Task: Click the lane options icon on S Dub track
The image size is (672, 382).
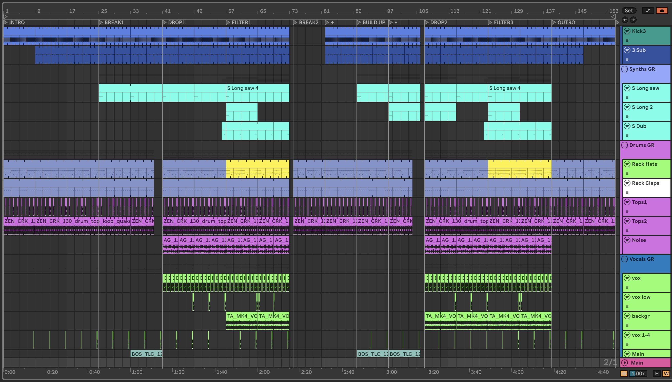Action: 627,135
